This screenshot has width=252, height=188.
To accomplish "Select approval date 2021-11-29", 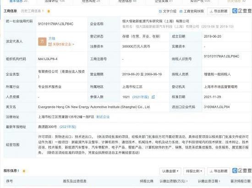I will (213, 97).
